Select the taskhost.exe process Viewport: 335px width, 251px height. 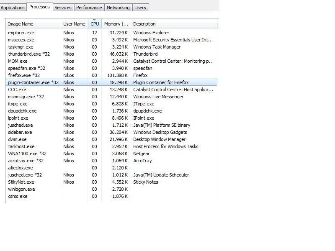(x=111, y=146)
